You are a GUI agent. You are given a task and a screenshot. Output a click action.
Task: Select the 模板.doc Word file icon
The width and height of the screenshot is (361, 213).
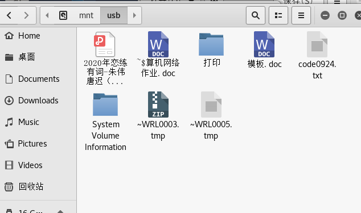point(264,44)
